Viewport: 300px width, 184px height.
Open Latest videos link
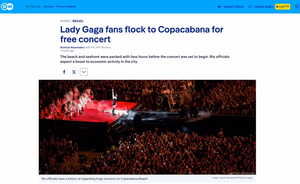[234, 7]
